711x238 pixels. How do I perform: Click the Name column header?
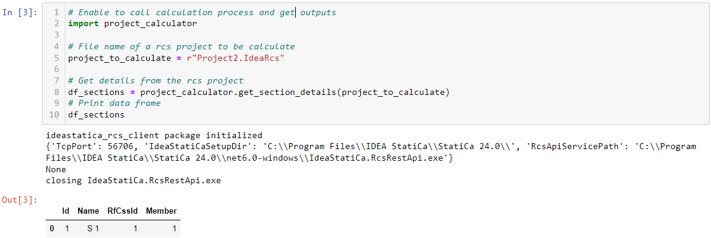point(88,211)
